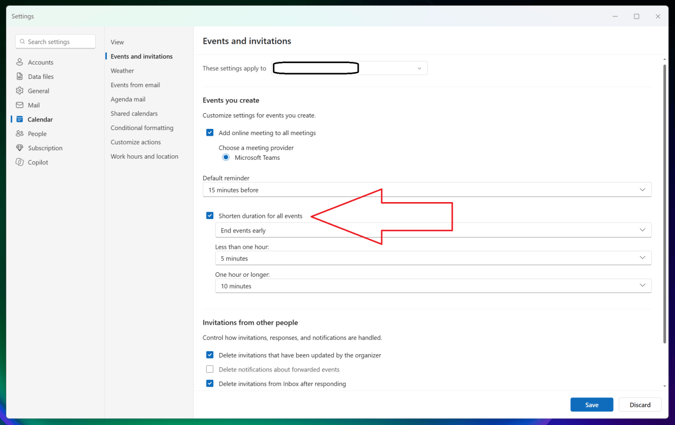The image size is (675, 425).
Task: Uncheck Shorten duration for all events
Action: [x=209, y=215]
